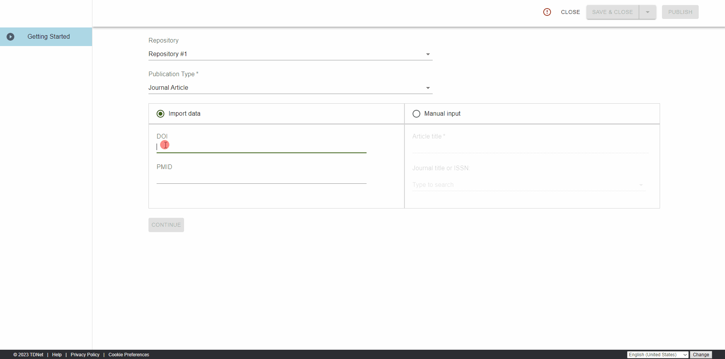This screenshot has width=725, height=359.
Task: Open the Help link in the footer
Action: 56,354
